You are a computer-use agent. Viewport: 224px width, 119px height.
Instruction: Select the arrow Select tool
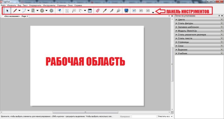(x=7, y=11)
